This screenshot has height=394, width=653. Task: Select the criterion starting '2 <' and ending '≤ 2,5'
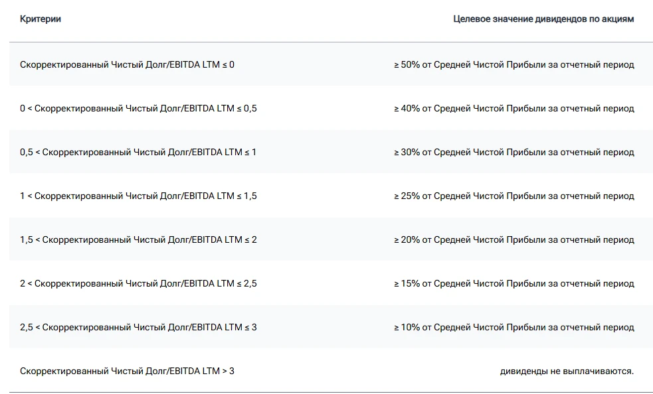point(138,283)
